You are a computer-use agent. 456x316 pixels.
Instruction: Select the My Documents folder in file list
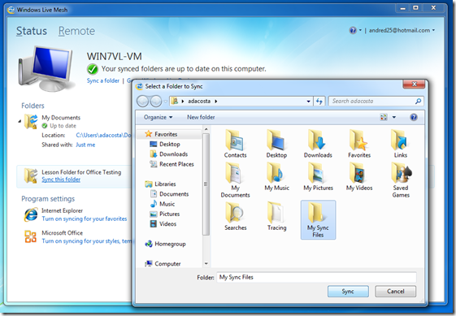pos(235,180)
